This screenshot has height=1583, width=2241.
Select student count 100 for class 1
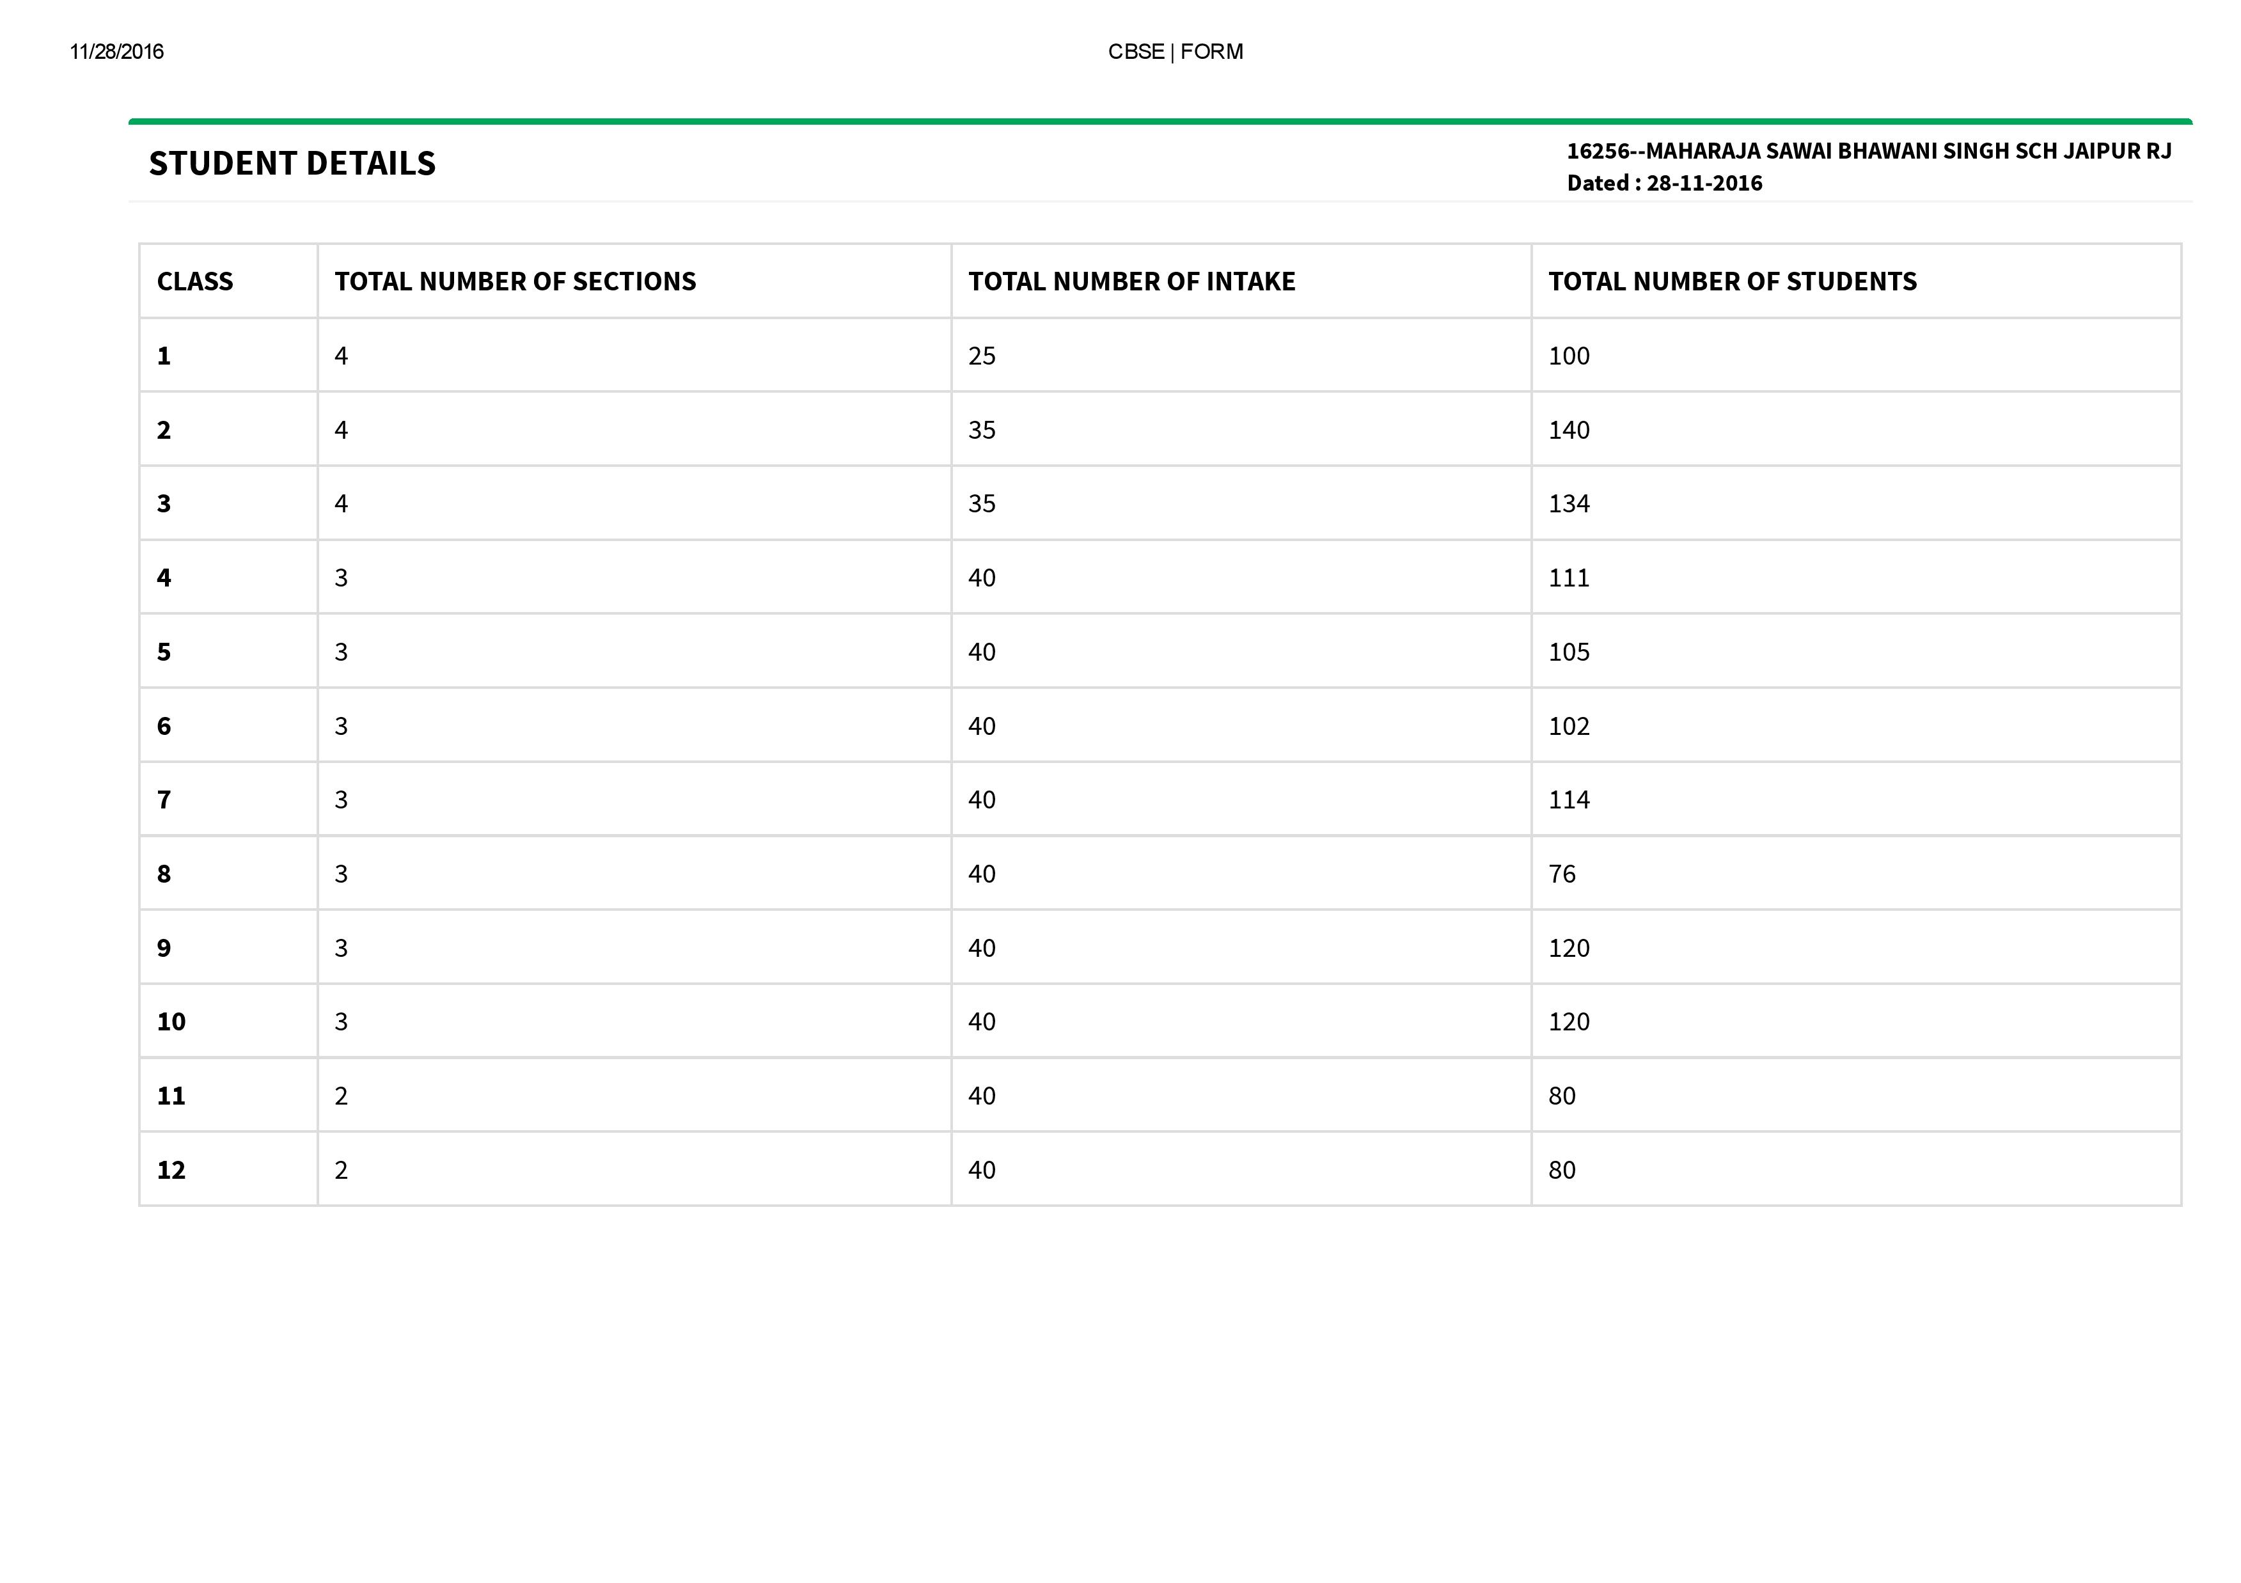1568,356
